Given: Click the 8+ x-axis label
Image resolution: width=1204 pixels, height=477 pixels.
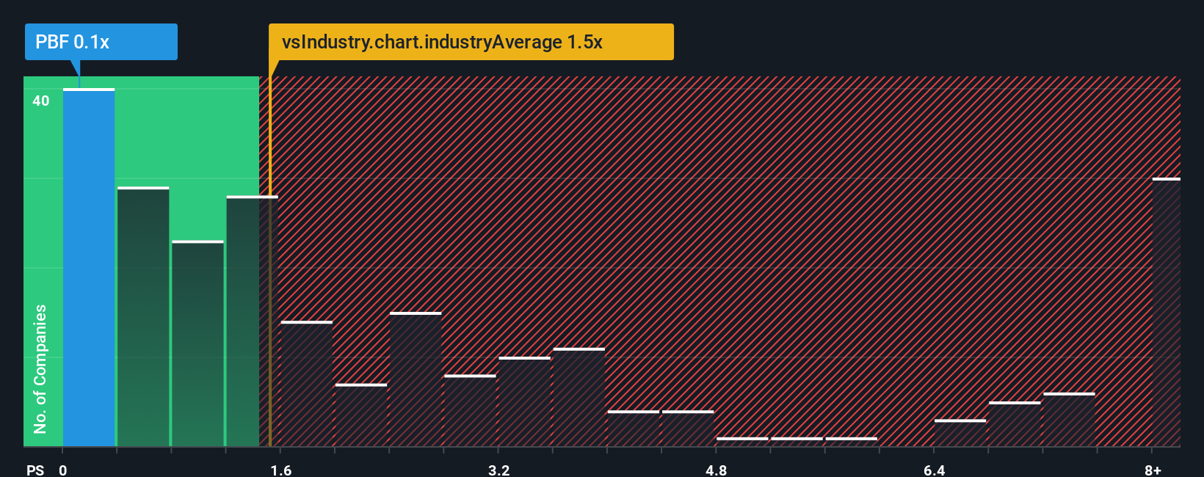Looking at the screenshot, I should click(1153, 470).
